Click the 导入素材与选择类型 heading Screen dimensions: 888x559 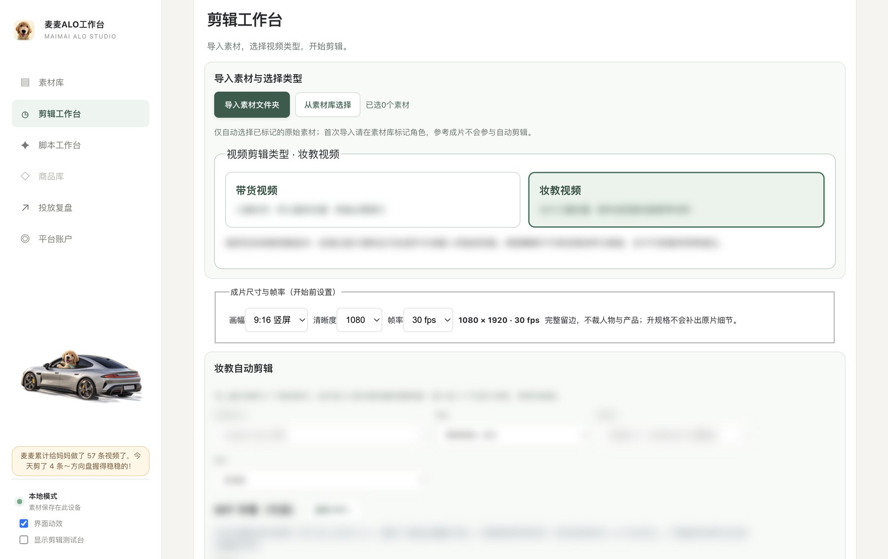258,78
